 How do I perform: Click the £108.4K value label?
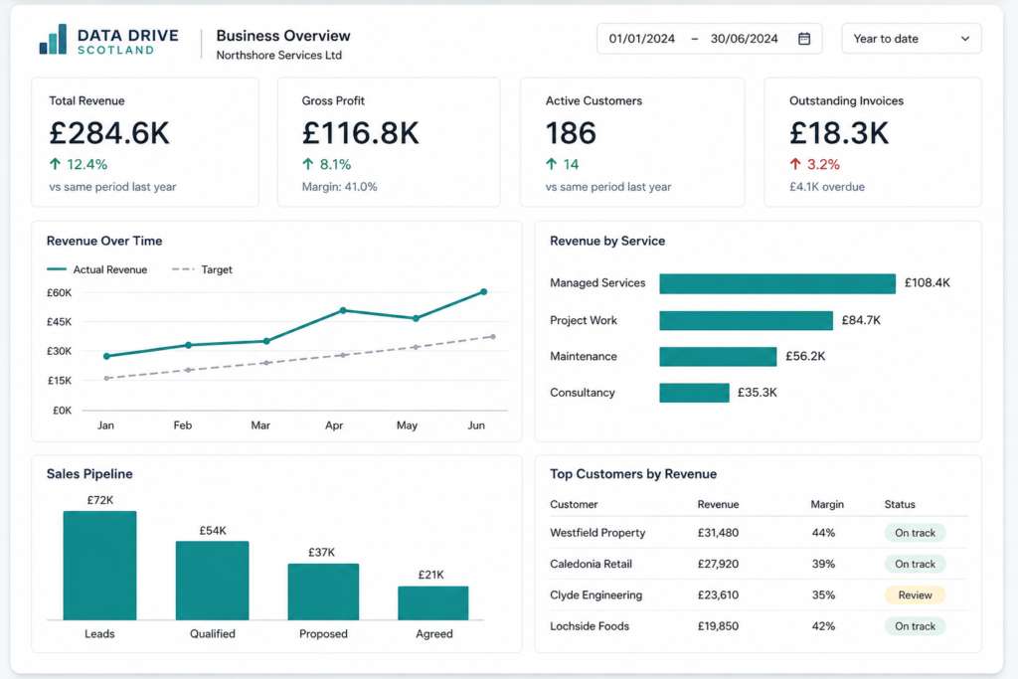tap(928, 283)
